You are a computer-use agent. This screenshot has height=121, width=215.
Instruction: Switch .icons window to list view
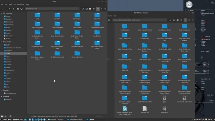coord(101,9)
